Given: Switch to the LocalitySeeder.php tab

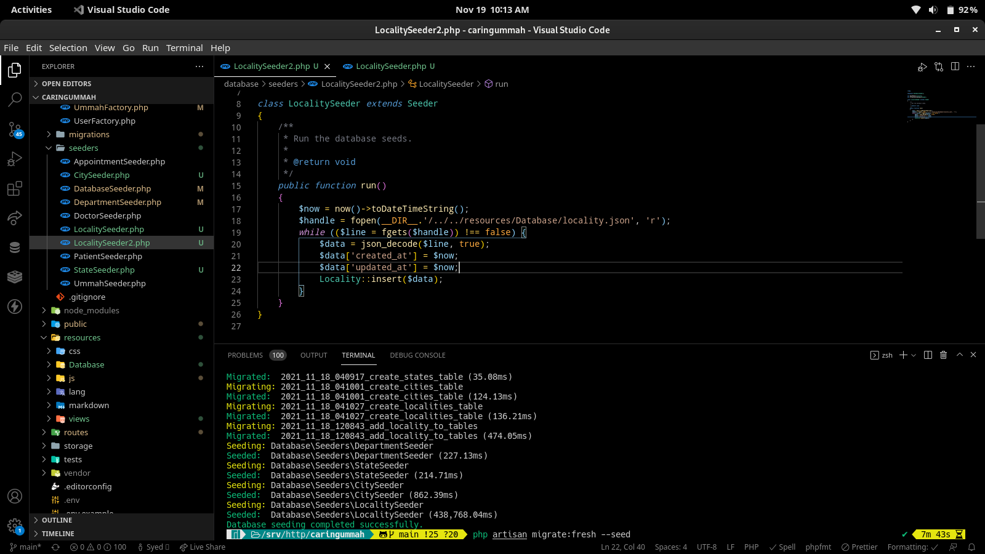Looking at the screenshot, I should point(391,66).
